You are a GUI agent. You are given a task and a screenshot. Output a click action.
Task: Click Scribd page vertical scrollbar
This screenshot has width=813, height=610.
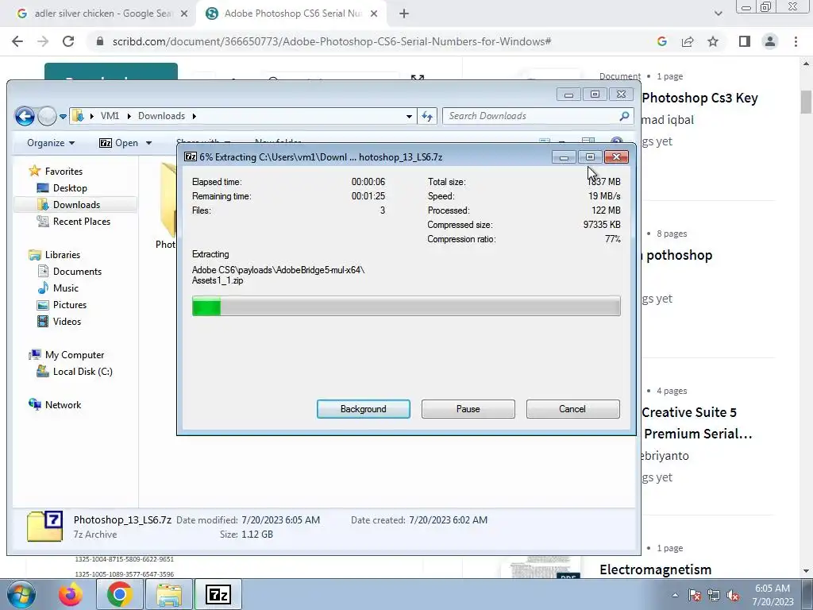click(x=806, y=102)
